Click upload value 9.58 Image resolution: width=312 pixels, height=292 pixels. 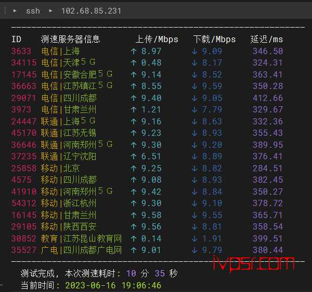[x=151, y=215]
